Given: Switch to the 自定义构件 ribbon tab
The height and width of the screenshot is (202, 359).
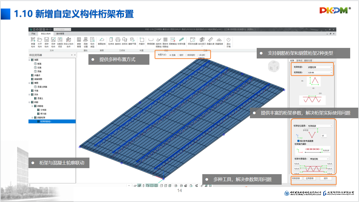Looking at the screenshot, I should coord(46,34).
